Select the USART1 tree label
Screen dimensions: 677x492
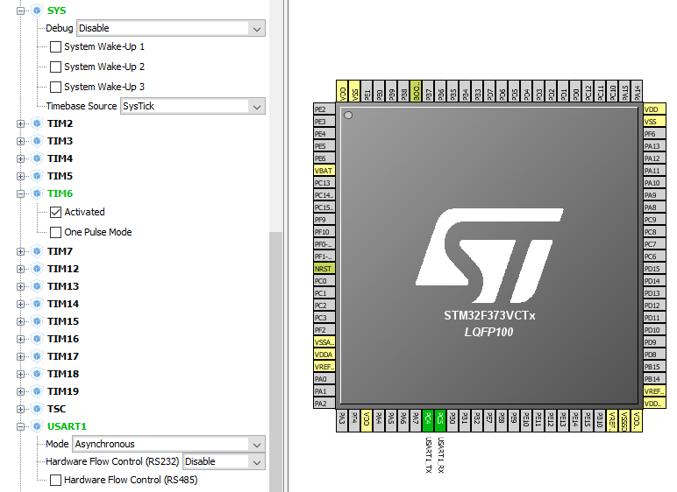67,426
